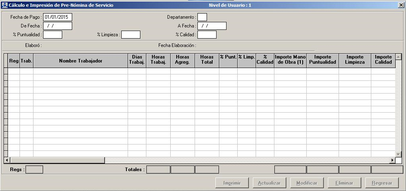The width and height of the screenshot is (406, 191).
Task: Click the Fecha de Pago date field
Action: (57, 17)
